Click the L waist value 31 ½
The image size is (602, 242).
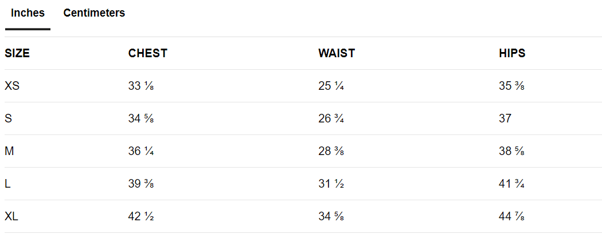pyautogui.click(x=331, y=184)
